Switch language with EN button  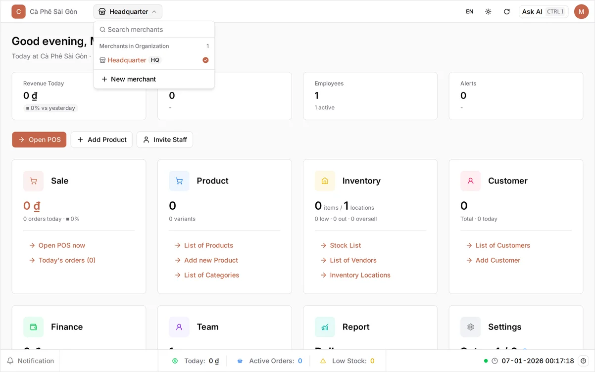(x=470, y=11)
